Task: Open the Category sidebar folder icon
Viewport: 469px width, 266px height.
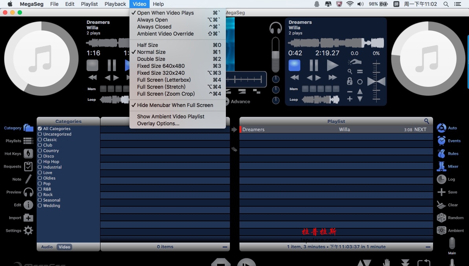Action: (28, 128)
